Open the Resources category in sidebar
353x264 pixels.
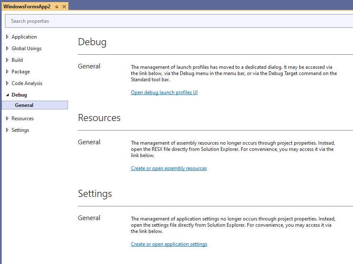click(22, 119)
